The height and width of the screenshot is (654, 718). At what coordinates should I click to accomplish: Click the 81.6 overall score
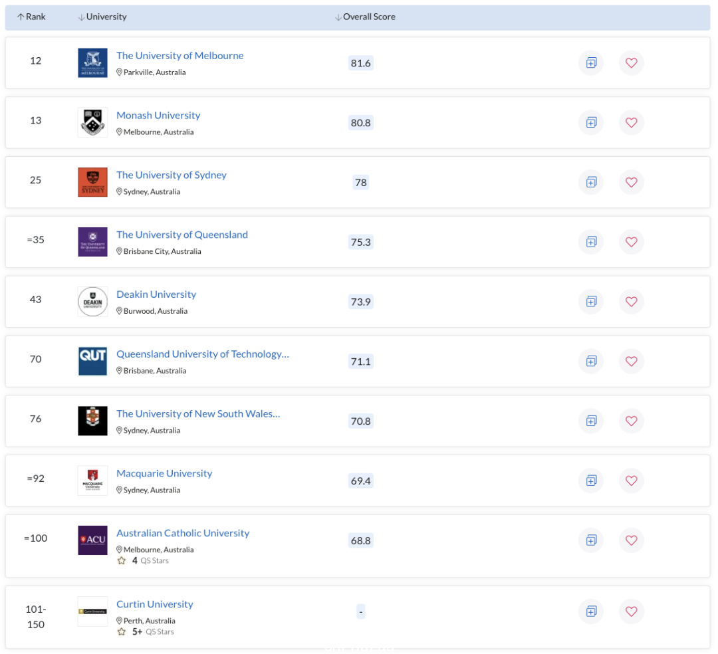(x=361, y=63)
